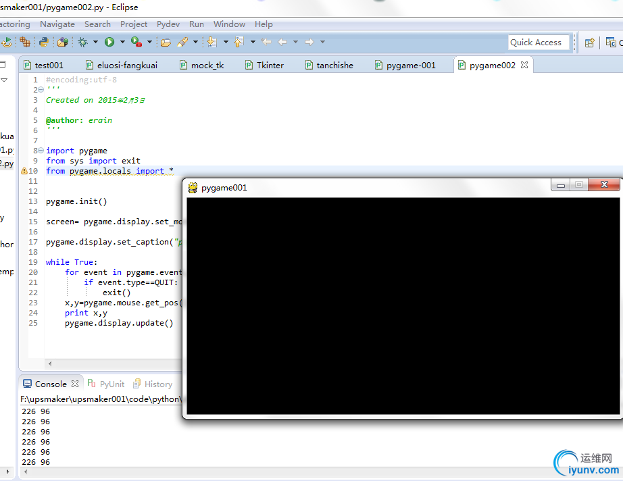The height and width of the screenshot is (481, 623).
Task: Click the perspective icon beside Open Perspective
Action: (611, 42)
